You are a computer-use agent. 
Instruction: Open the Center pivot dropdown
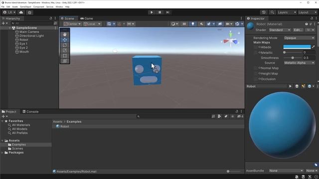(72, 24)
